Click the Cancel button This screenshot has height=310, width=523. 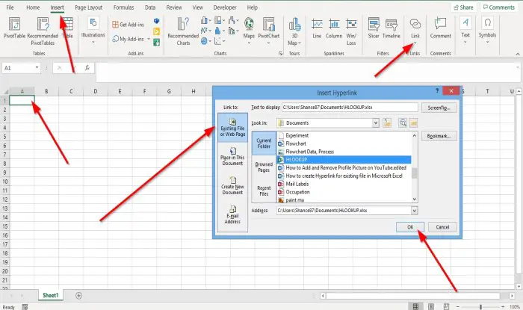(x=442, y=227)
